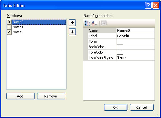Click index 1 row header
This screenshot has height=118, width=161.
tap(9, 27)
